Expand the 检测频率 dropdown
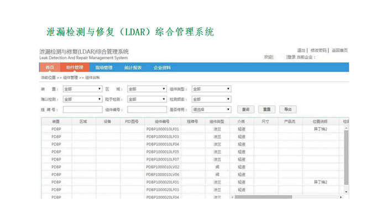Viewport: 387px width, 214px height. tap(211, 99)
